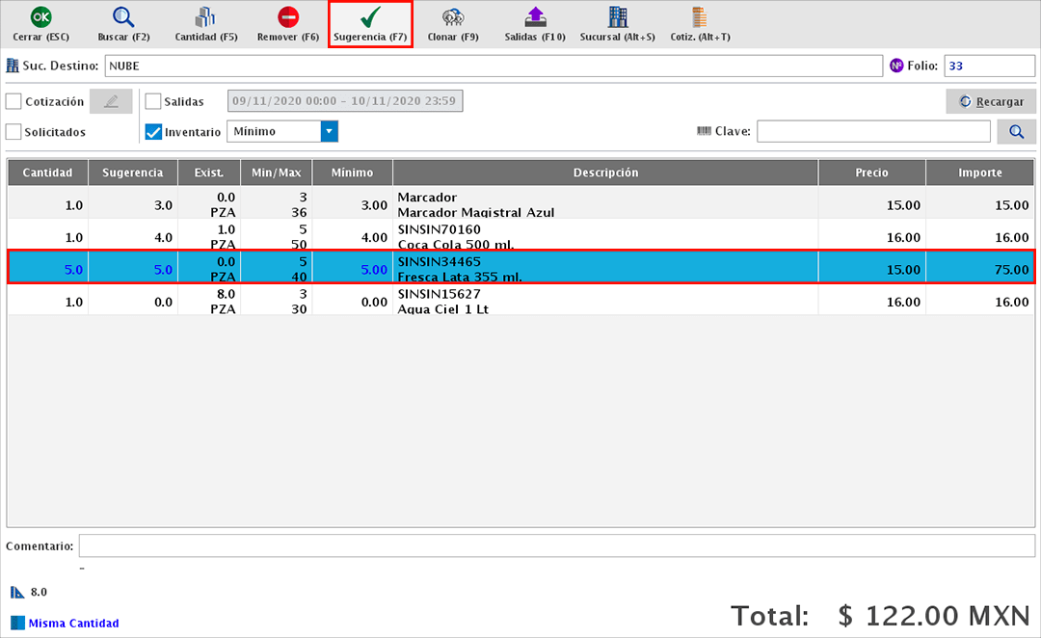Click the magnifier button beside Clave
The height and width of the screenshot is (638, 1041).
1016,131
